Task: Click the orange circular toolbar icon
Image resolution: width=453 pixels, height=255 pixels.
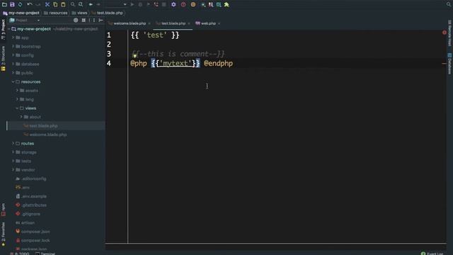Action: [x=193, y=4]
